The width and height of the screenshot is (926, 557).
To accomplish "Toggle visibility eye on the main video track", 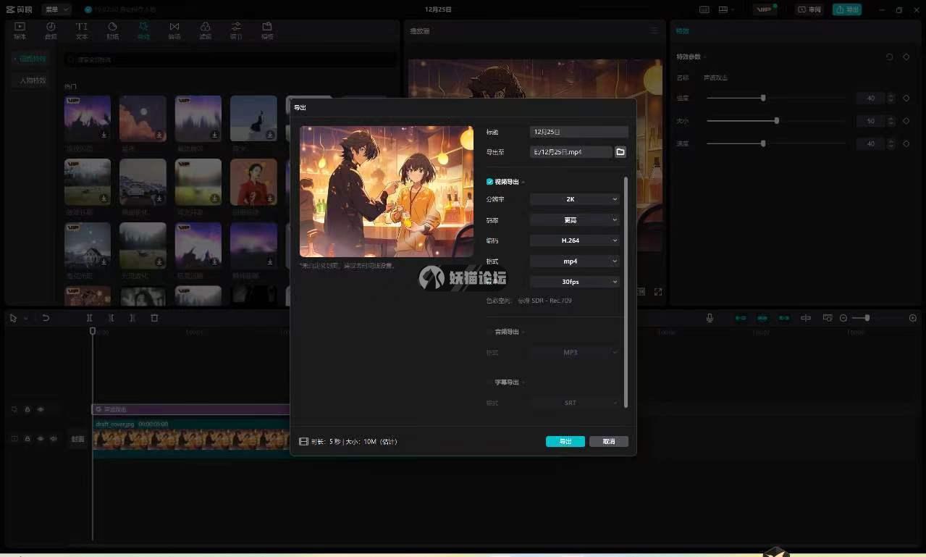I will (41, 439).
